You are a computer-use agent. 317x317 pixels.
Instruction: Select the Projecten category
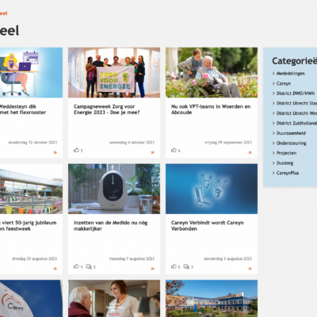pyautogui.click(x=286, y=153)
